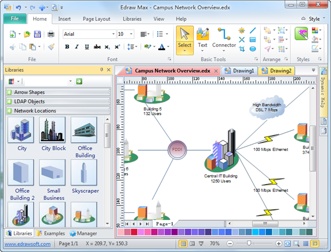Image resolution: width=331 pixels, height=252 pixels.
Task: Select the Text tool
Action: [x=202, y=40]
